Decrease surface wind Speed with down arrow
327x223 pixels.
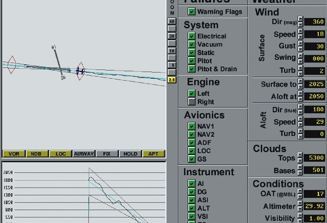[300, 37]
